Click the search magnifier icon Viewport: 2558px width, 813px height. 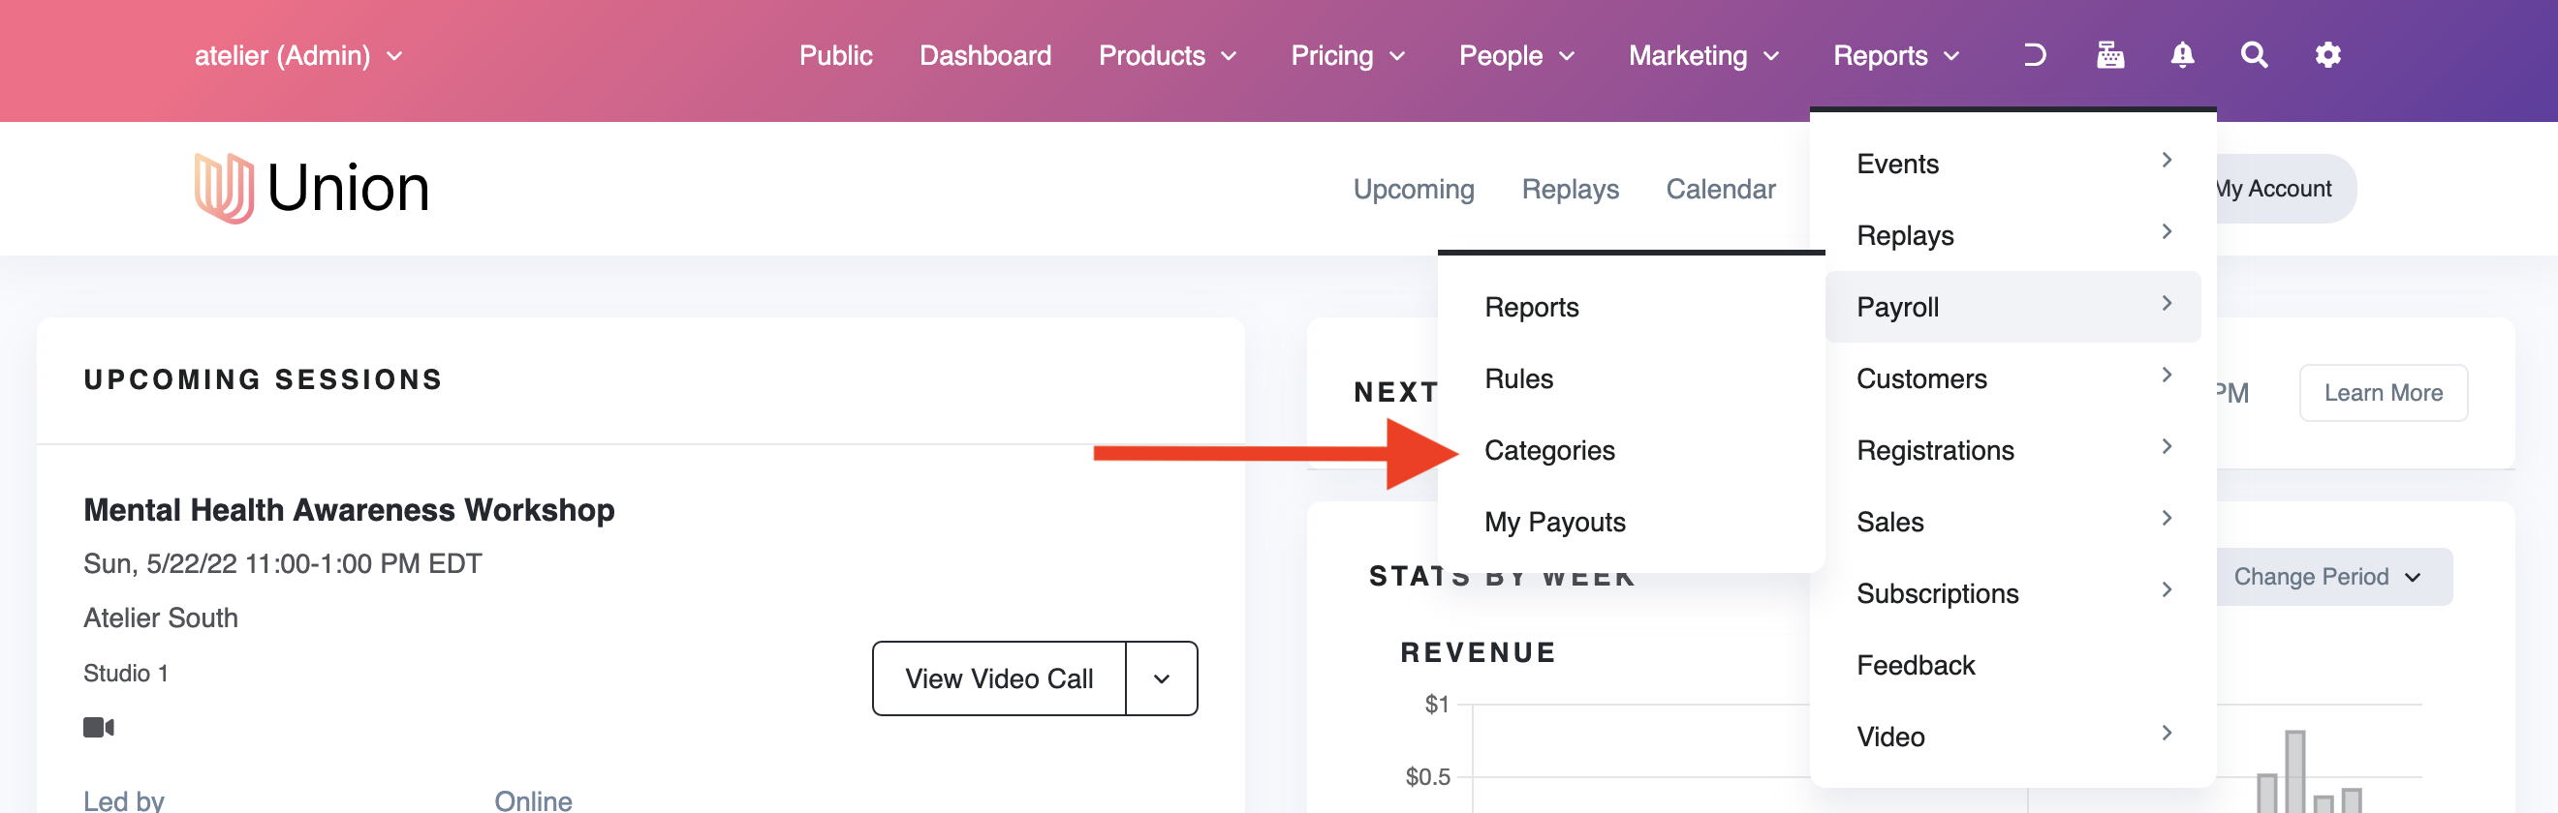[2254, 55]
